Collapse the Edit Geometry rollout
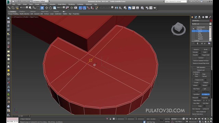 [201, 67]
